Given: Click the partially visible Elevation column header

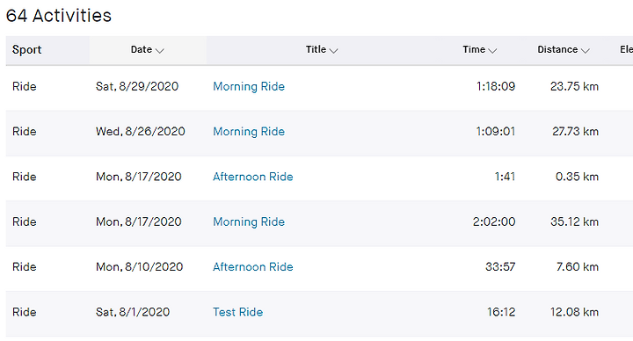Looking at the screenshot, I should (x=626, y=49).
